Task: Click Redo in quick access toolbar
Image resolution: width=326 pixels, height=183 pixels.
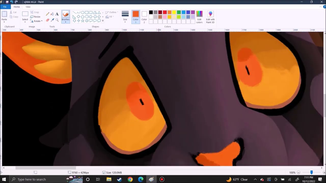Action: point(16,2)
